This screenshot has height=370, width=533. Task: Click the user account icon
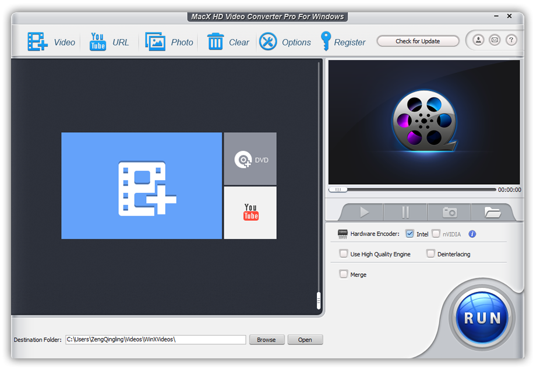coord(478,40)
